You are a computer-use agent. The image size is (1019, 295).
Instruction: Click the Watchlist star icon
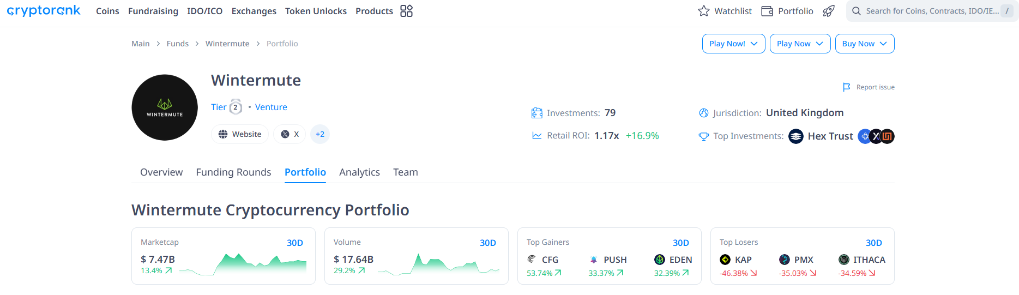pyautogui.click(x=704, y=11)
